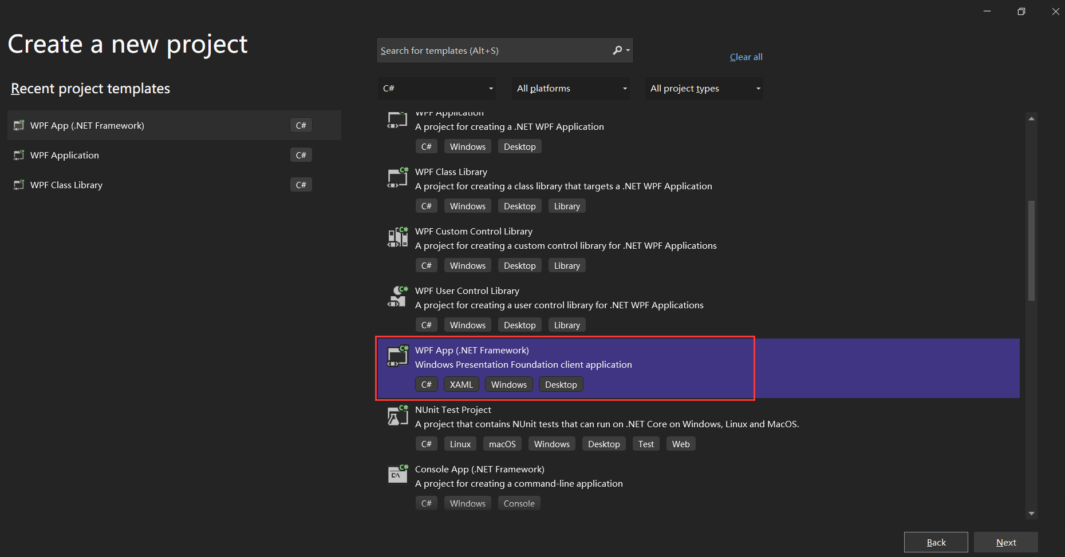Click the template list scrollbar thumb
The width and height of the screenshot is (1065, 557).
(x=1031, y=250)
